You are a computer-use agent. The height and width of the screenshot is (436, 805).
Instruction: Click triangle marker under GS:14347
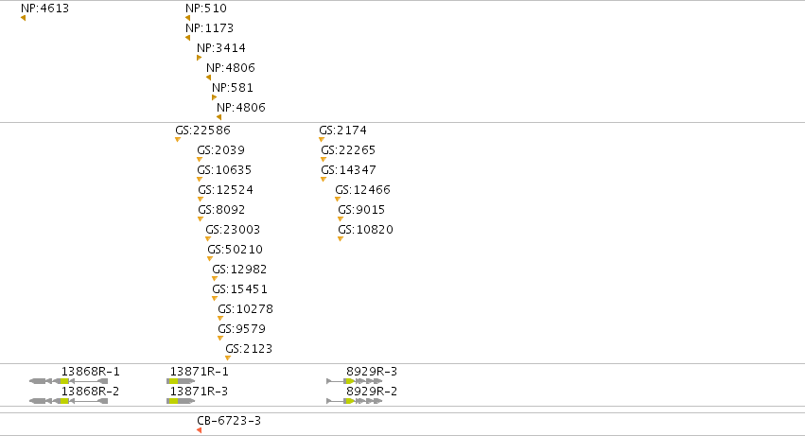(x=324, y=180)
